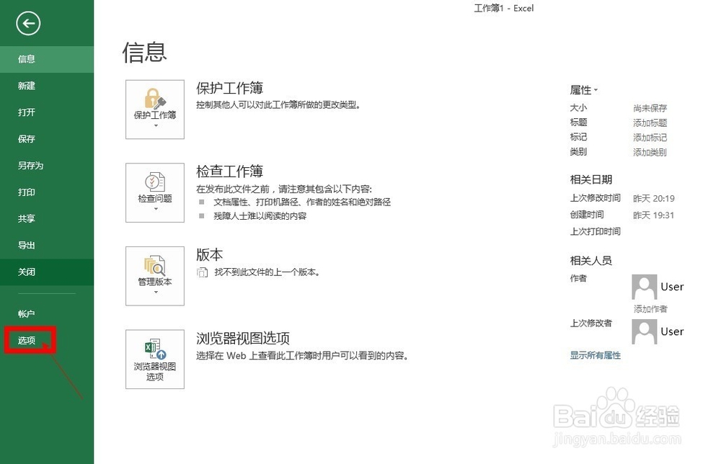Select 导出 in the sidebar
721x464 pixels.
click(x=27, y=245)
